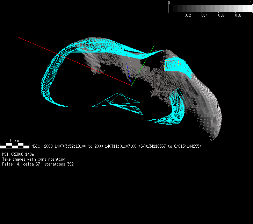Click the MSI time range text line
Image resolution: width=253 pixels, height=224 pixels.
coord(116,146)
